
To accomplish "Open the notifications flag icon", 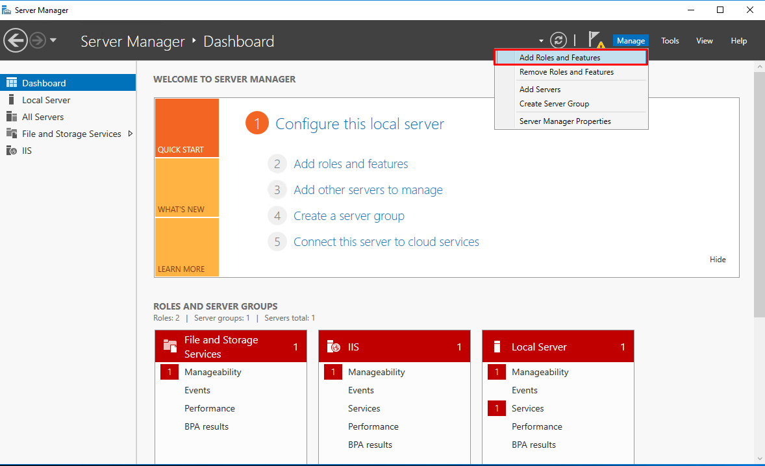I will click(595, 40).
